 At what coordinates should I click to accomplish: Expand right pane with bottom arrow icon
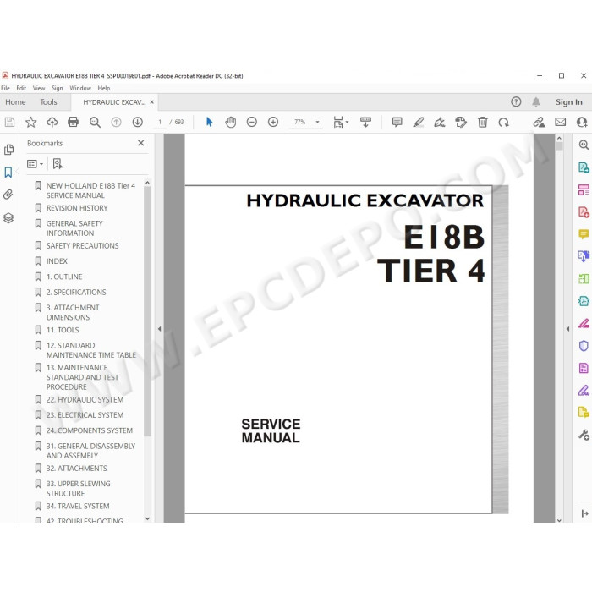585,513
